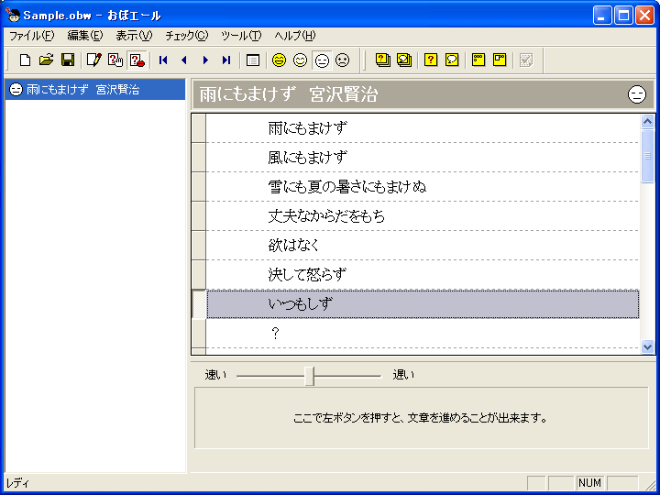The image size is (660, 495).
Task: Minimize the おぼエール window
Action: [x=602, y=16]
